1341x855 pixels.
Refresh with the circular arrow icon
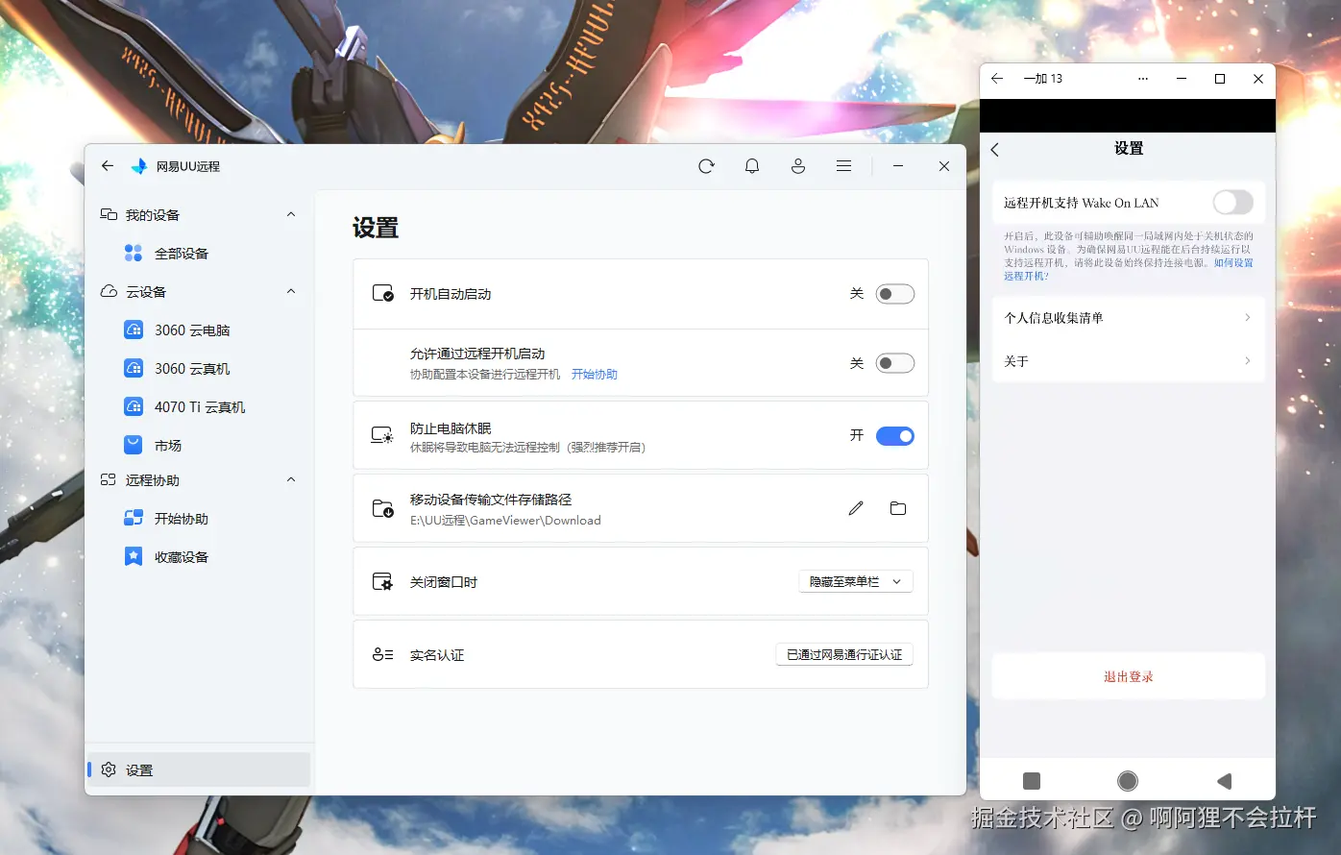[706, 166]
